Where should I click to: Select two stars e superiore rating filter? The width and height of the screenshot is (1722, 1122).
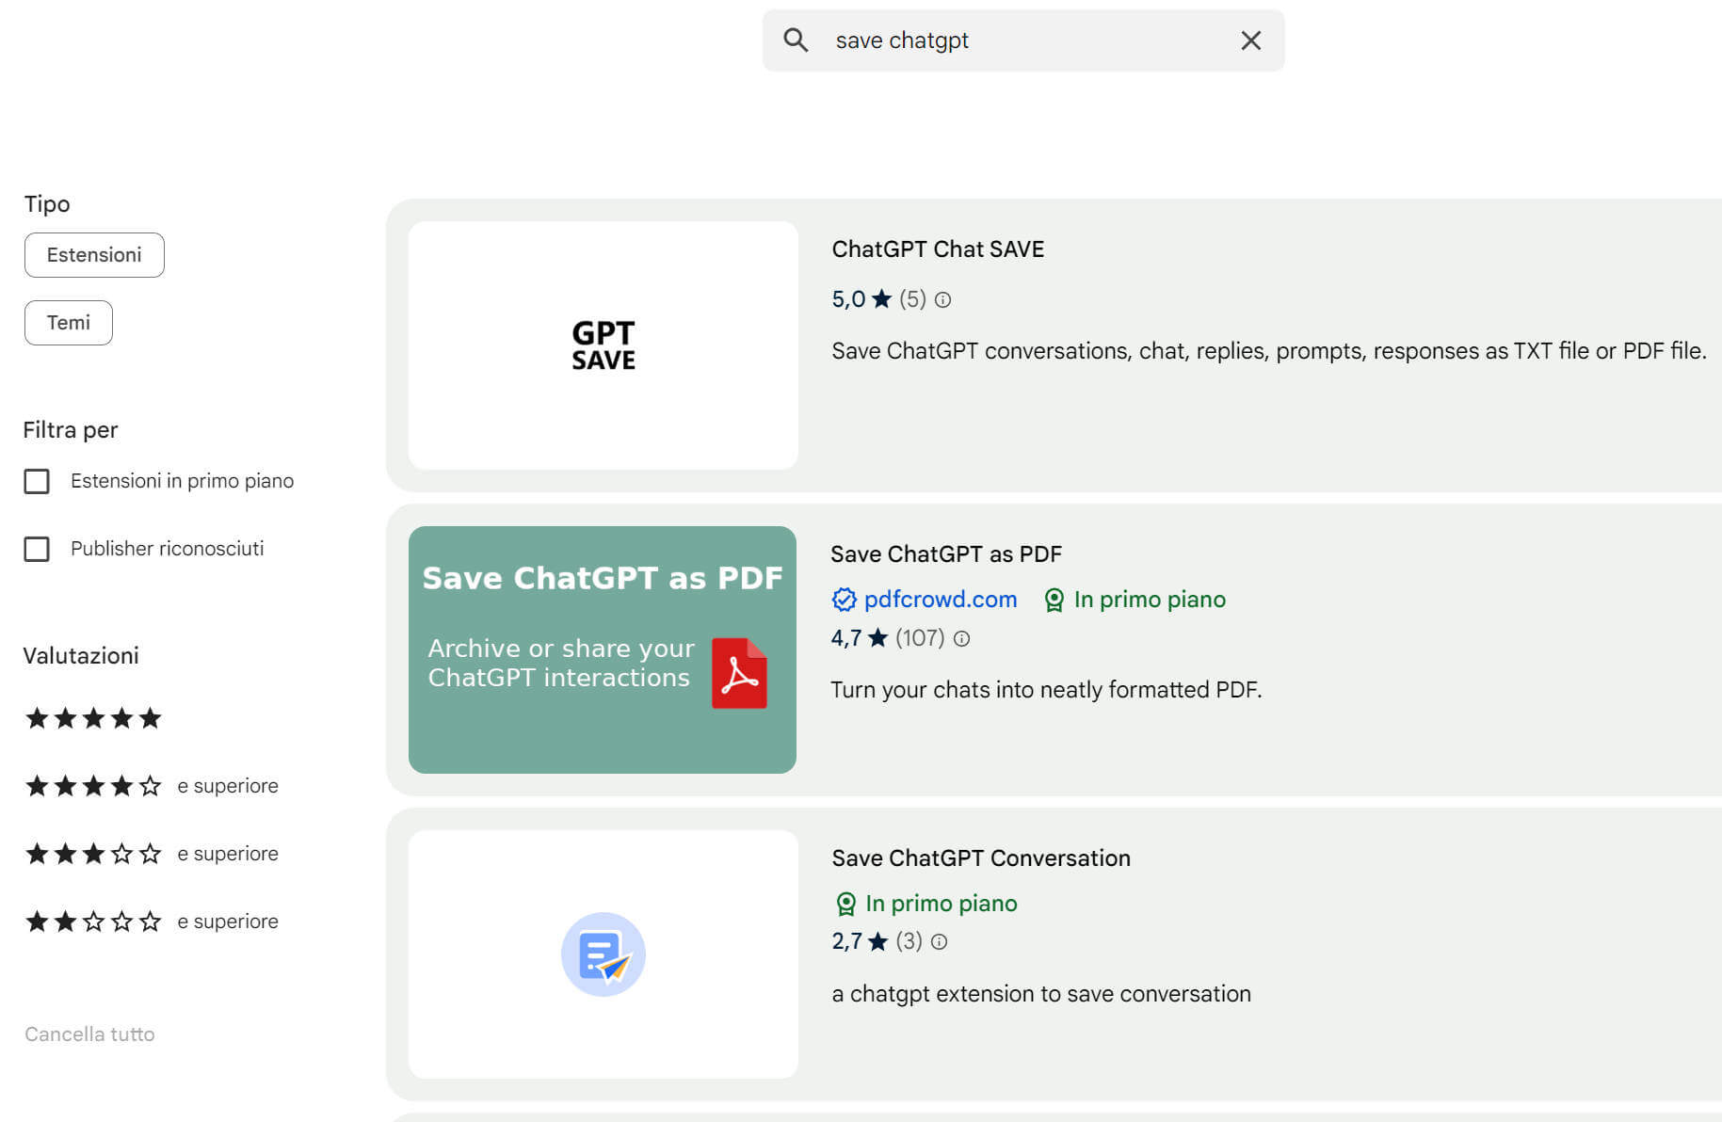tap(93, 922)
